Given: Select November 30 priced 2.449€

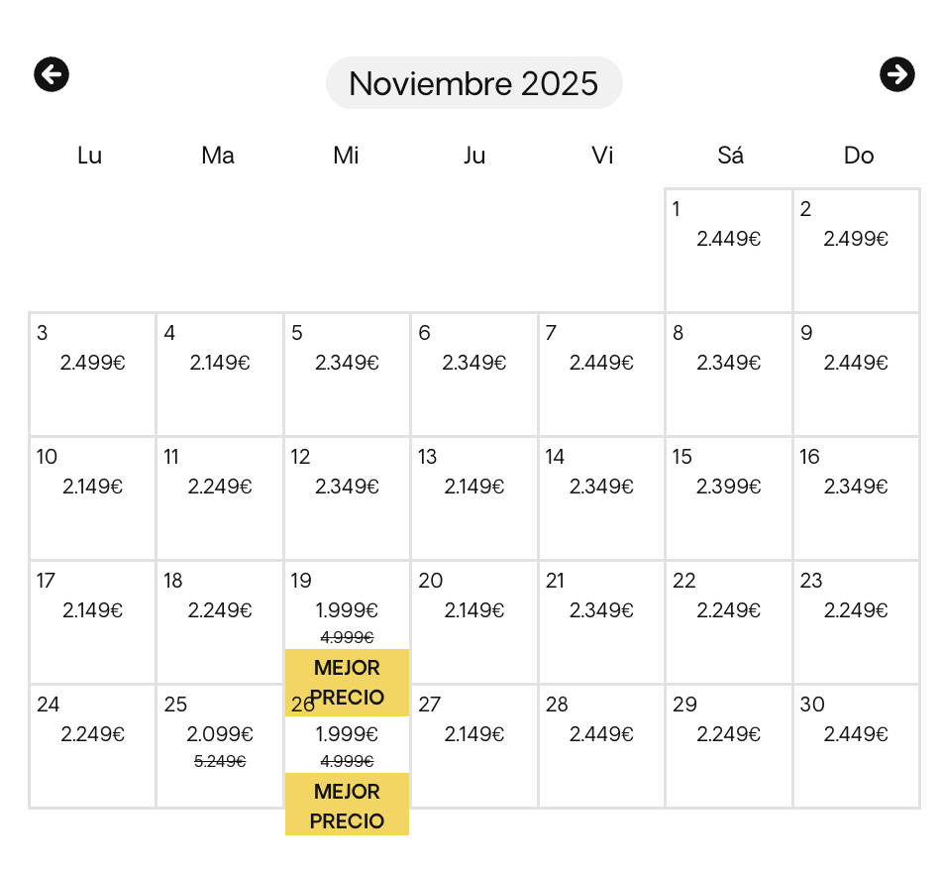Looking at the screenshot, I should 856,746.
